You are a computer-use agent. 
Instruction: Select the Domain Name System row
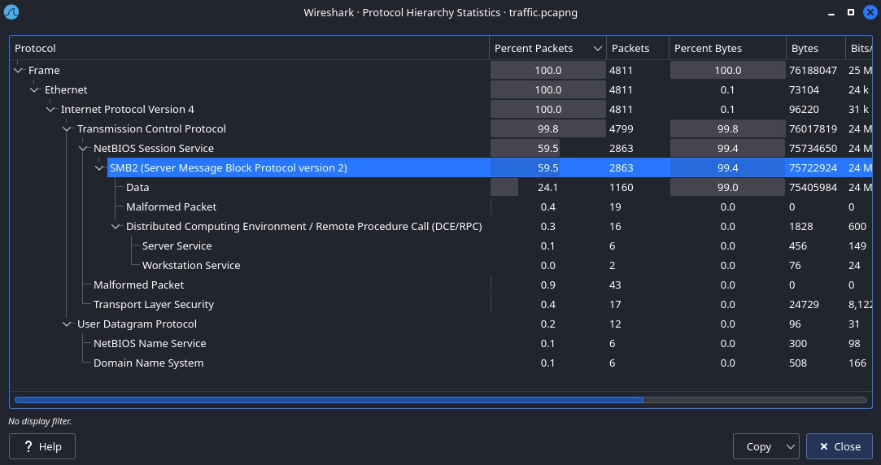[148, 363]
